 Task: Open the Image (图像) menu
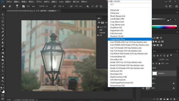(24, 2)
